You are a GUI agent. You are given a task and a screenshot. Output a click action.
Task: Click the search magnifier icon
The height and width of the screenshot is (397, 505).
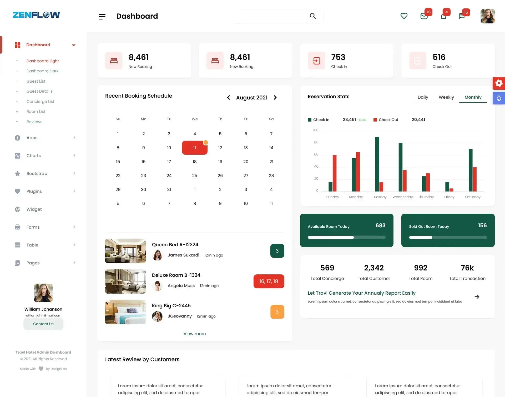click(312, 16)
